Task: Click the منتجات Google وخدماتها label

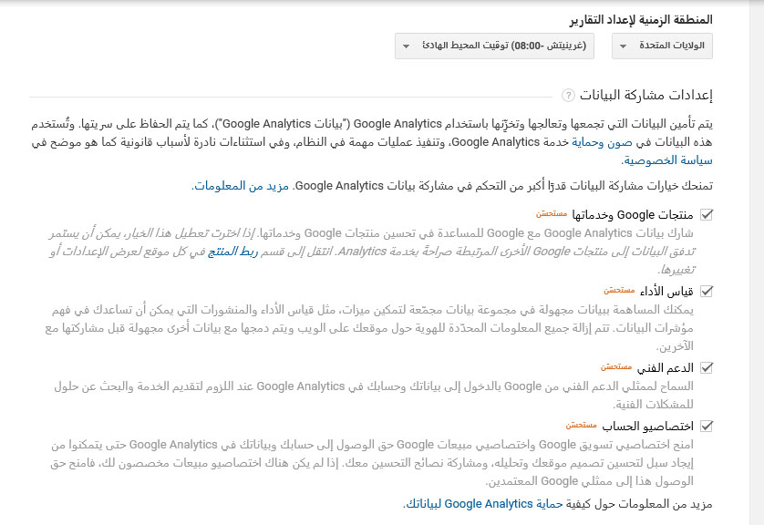Action: click(x=633, y=215)
